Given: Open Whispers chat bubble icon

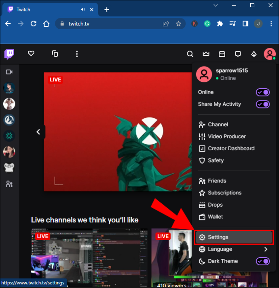Looking at the screenshot, I should [238, 54].
